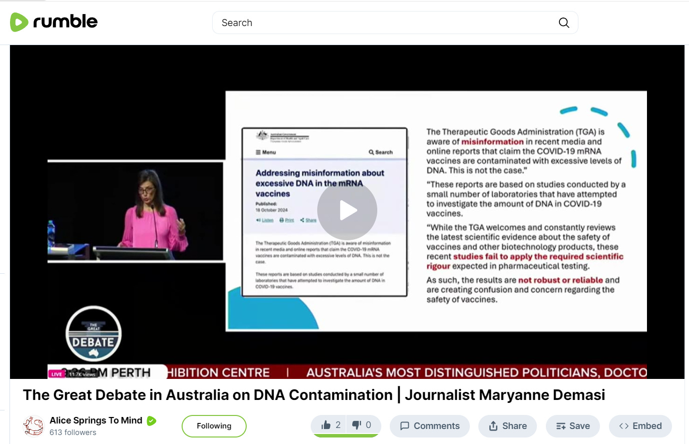Viewport: 689px width, 444px height.
Task: Open the Share button
Action: pyautogui.click(x=507, y=426)
